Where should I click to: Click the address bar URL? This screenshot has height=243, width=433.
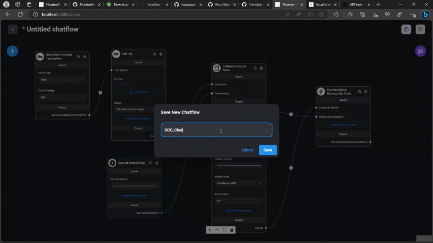click(x=61, y=14)
